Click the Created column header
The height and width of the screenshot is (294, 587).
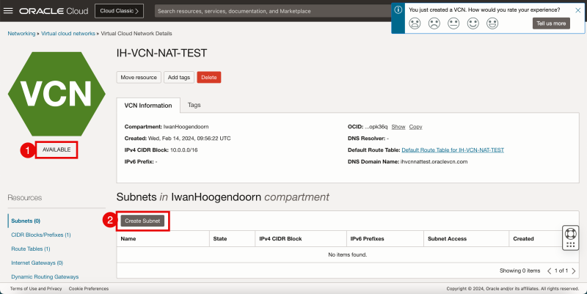click(x=523, y=238)
